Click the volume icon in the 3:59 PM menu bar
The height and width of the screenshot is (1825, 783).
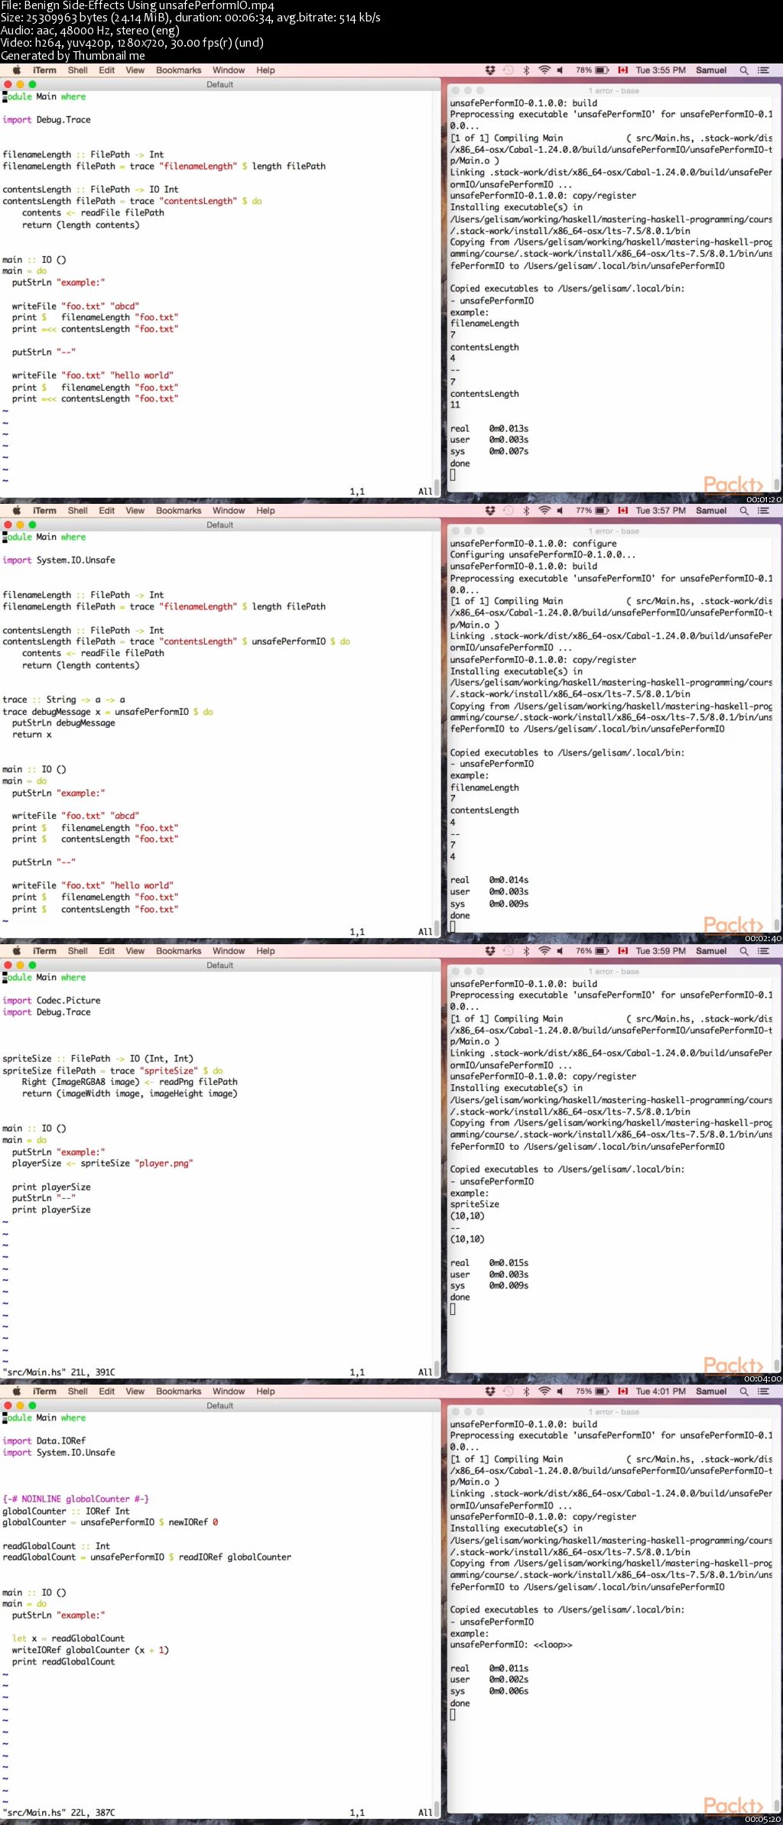click(x=560, y=951)
